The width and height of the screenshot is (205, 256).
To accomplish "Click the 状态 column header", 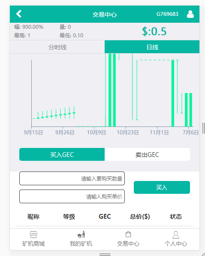I will point(176,217).
